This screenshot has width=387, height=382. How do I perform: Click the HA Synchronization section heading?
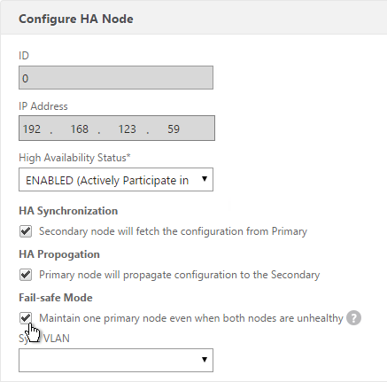pos(68,211)
